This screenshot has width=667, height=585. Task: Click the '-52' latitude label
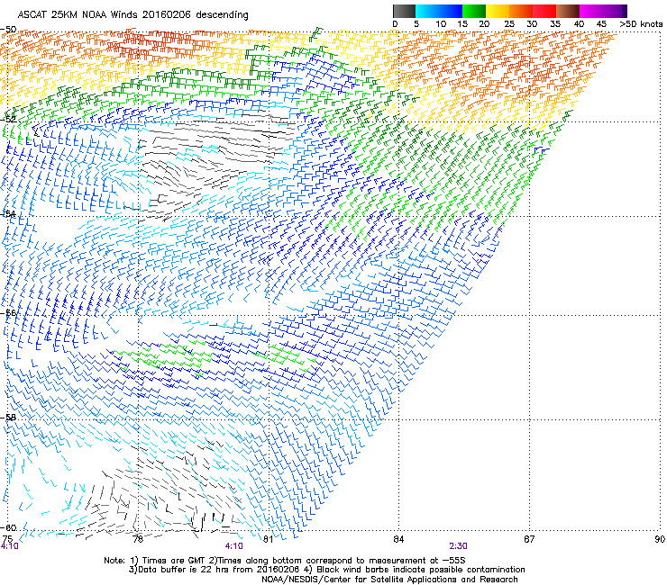pos(8,120)
